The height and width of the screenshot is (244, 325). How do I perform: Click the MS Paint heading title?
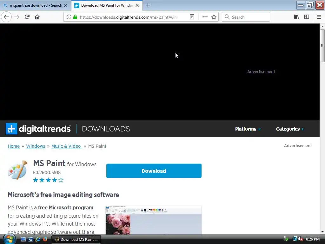point(49,163)
